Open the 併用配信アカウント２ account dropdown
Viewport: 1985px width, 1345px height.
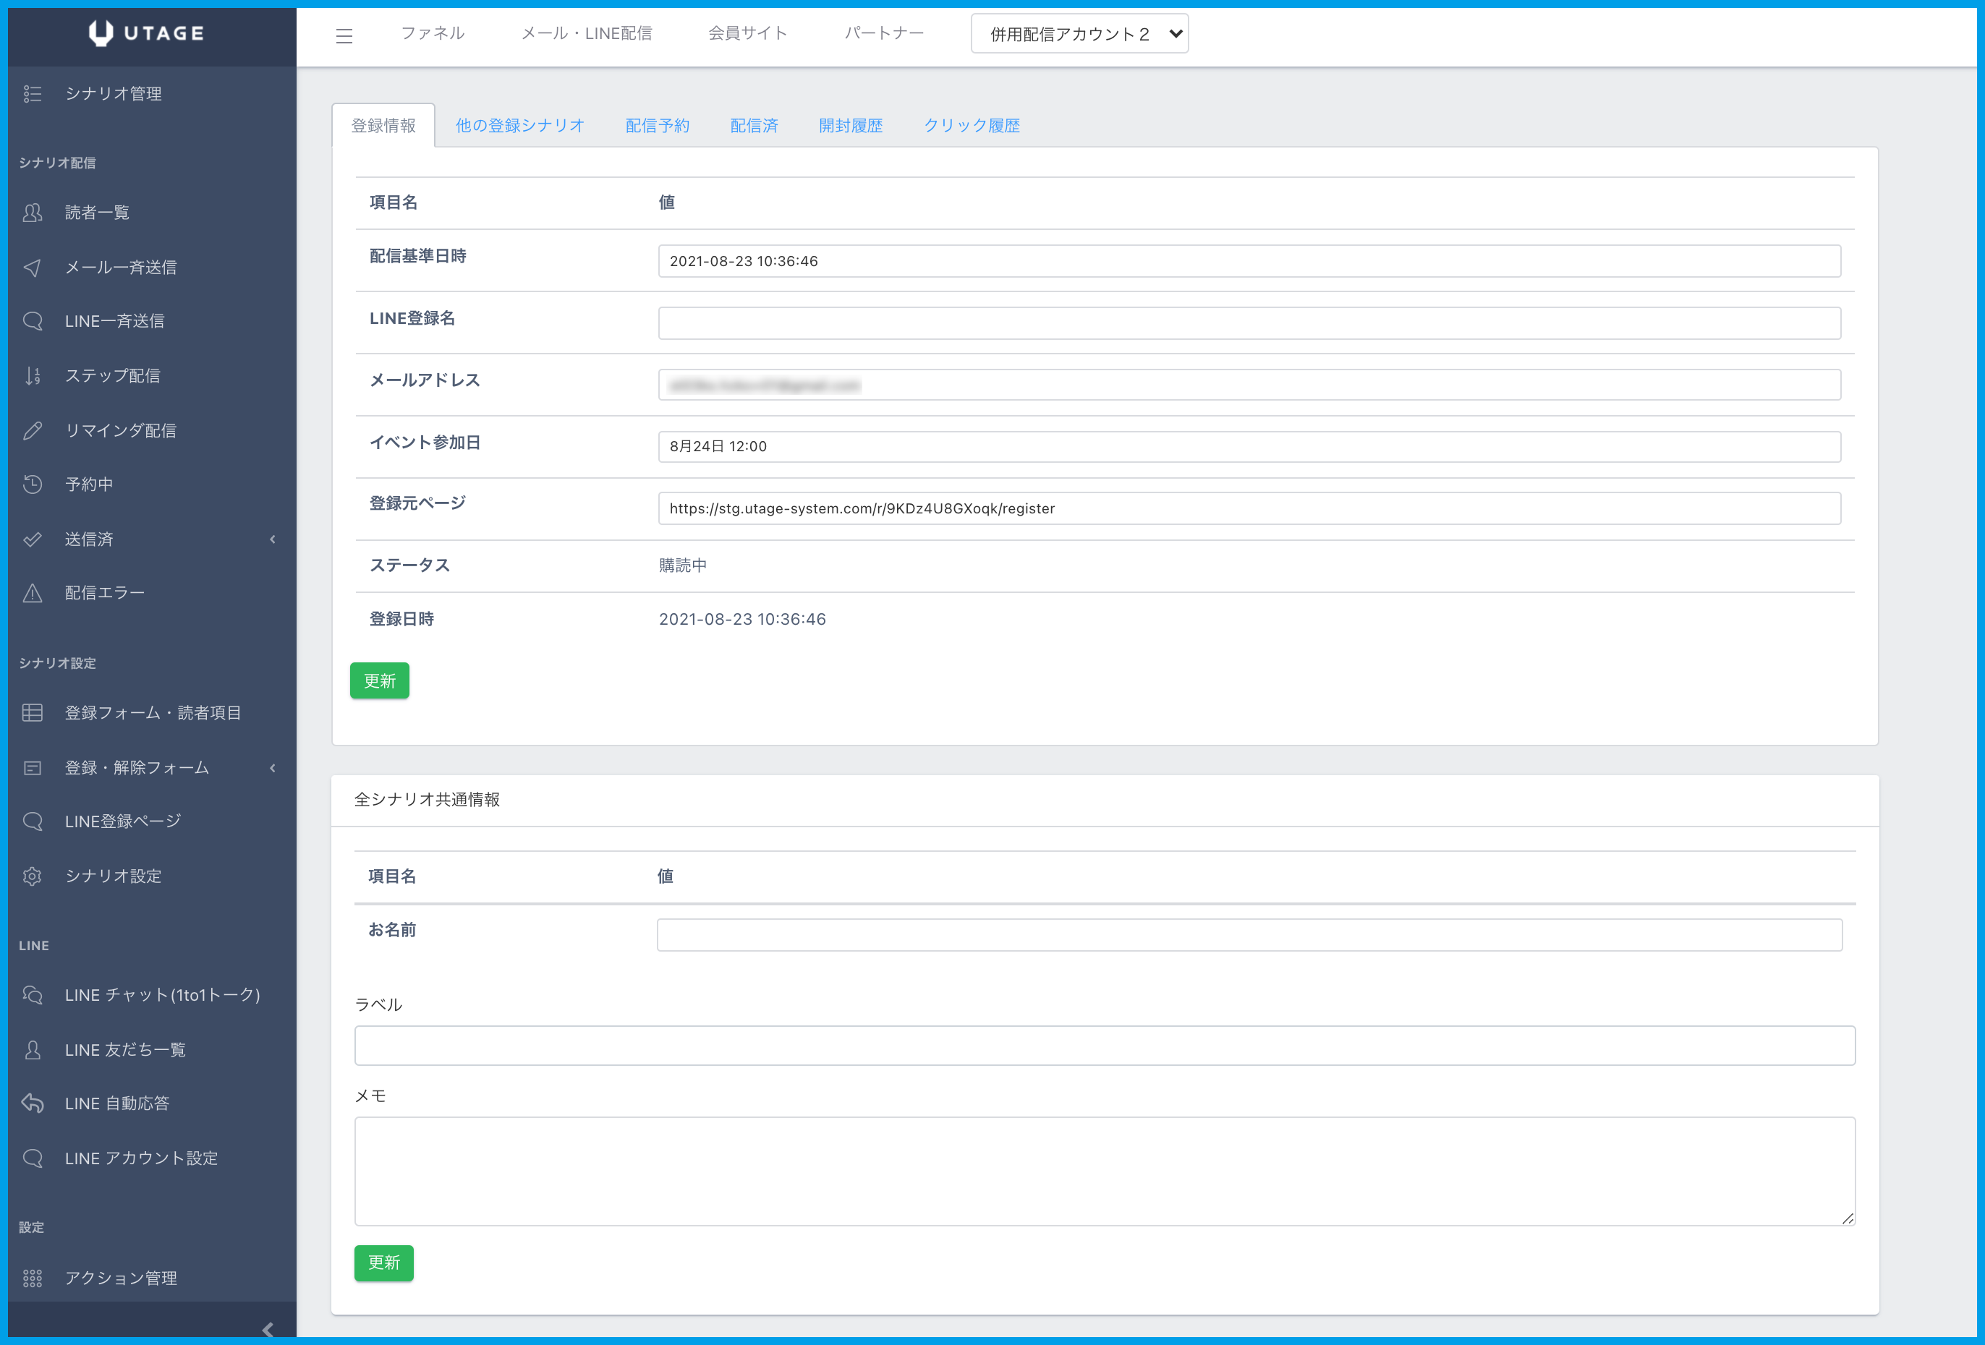[1079, 34]
